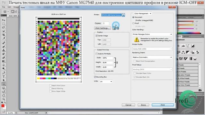Viewport: 205px width, 115px height.
Task: Toggle the Gamut Warning checkbox
Action: pyautogui.click(x=50, y=88)
